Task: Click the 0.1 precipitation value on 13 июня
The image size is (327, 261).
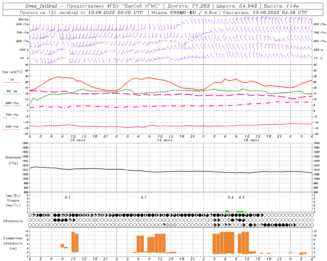Action: coord(67,198)
